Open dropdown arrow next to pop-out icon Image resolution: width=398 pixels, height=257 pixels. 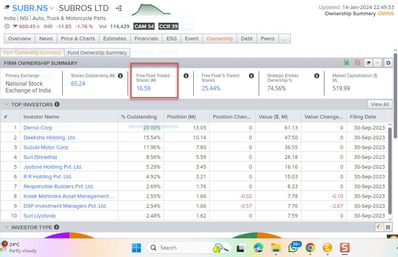tap(377, 63)
